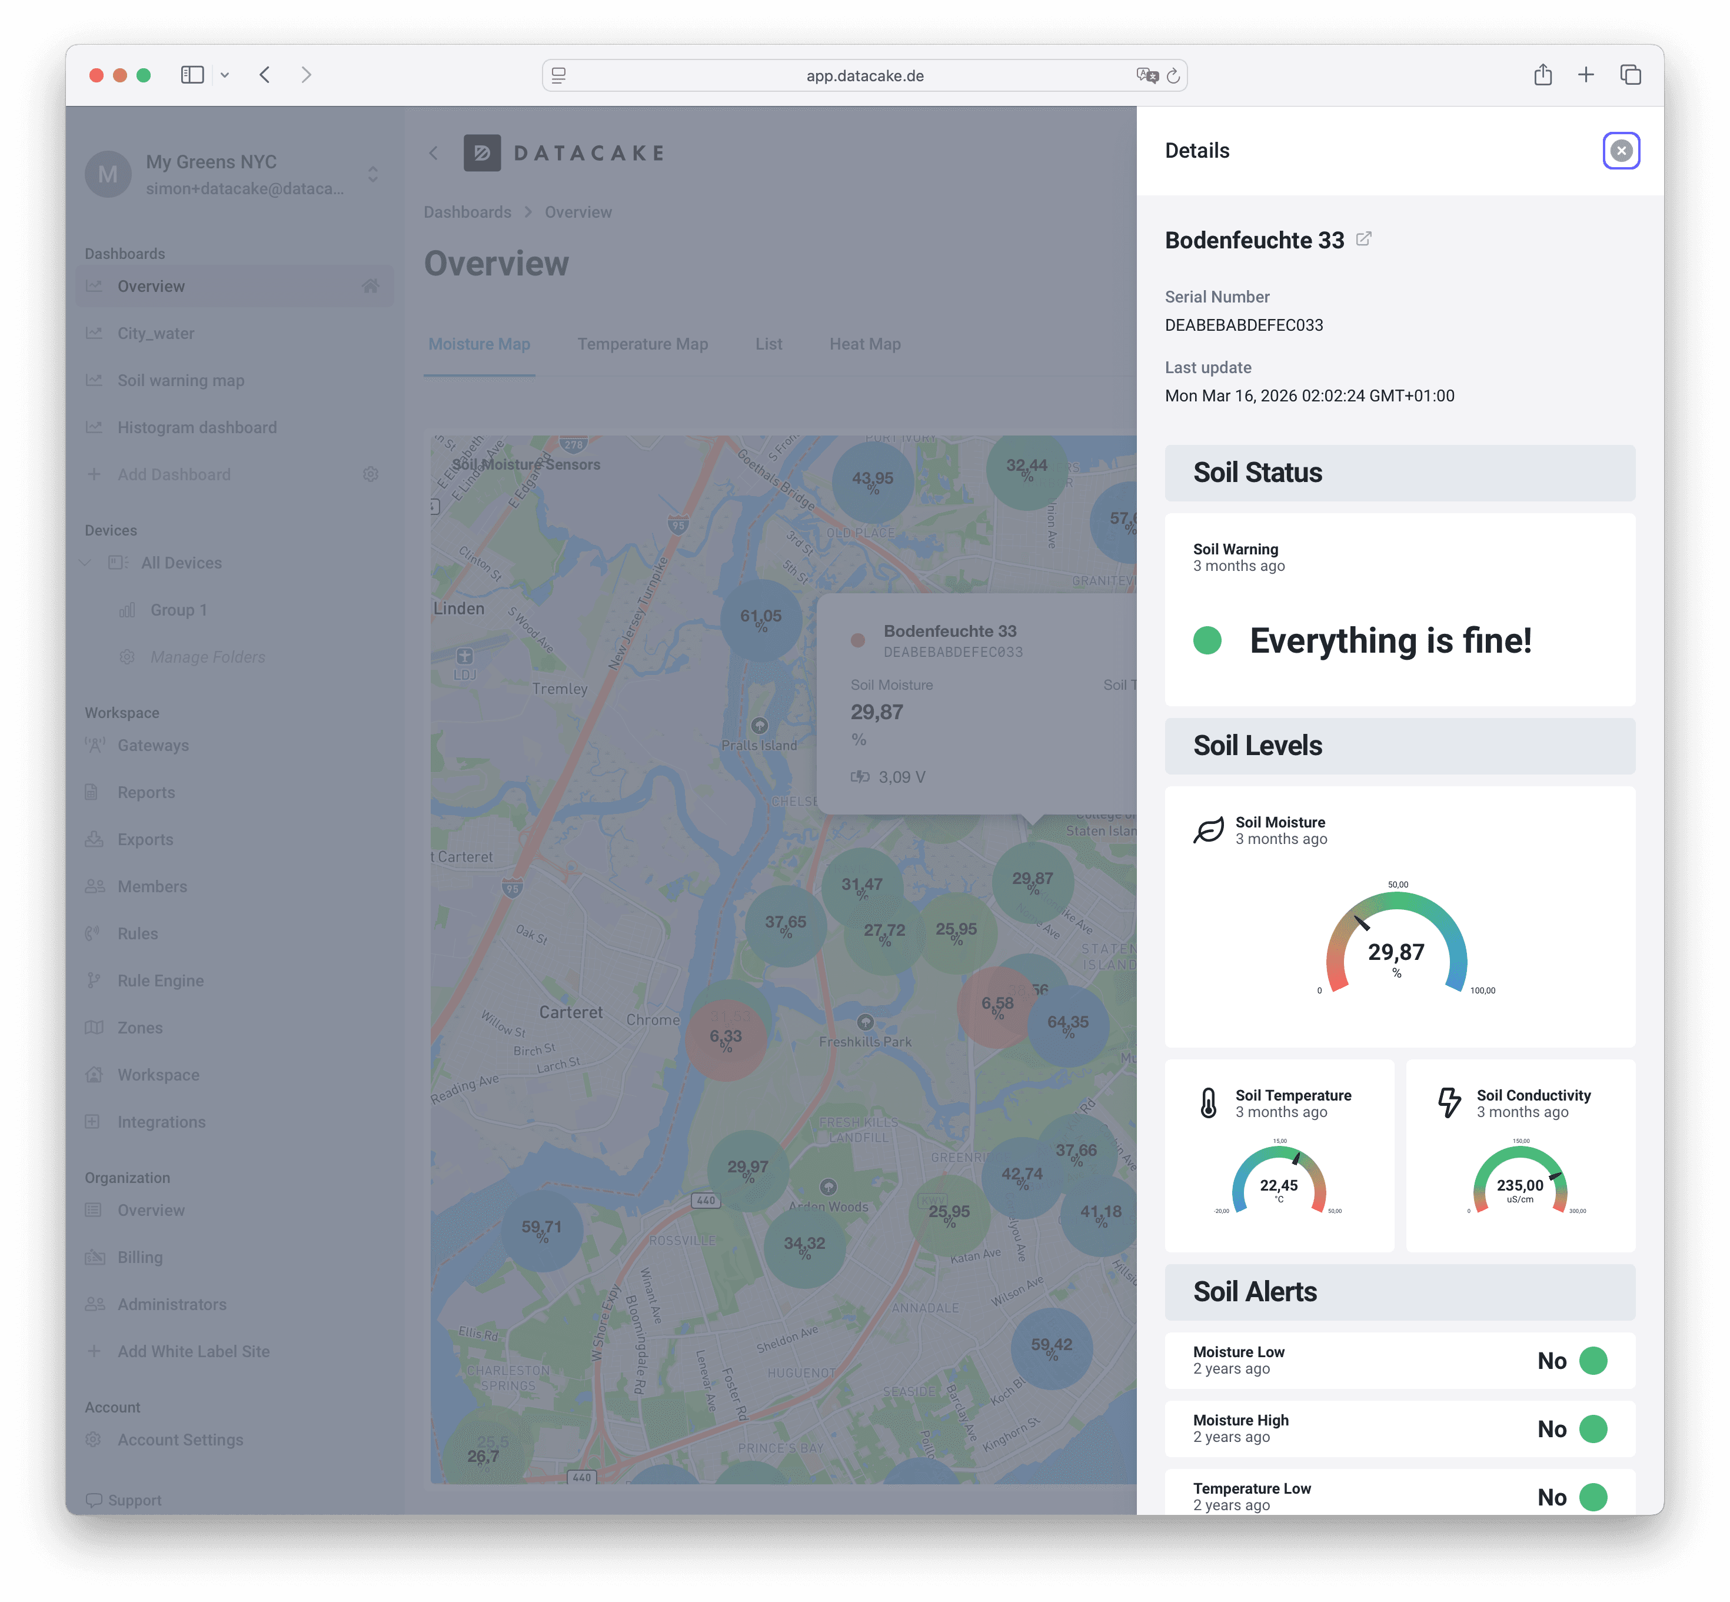Screen dimensions: 1730x1602
Task: Open the dashboard settings gear icon
Action: click(x=370, y=474)
